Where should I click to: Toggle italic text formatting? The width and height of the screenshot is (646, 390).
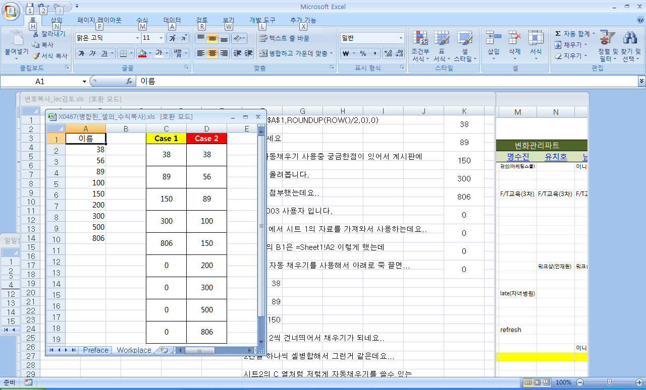[92, 53]
